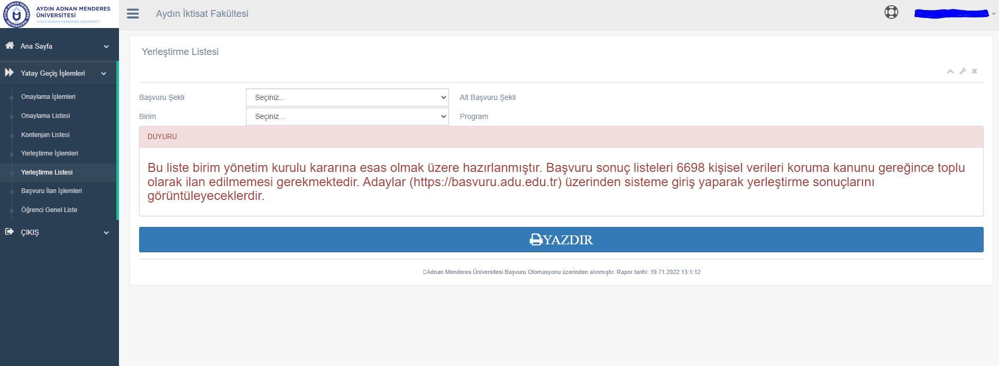This screenshot has height=366, width=999.
Task: Click the home icon beside Ana Sayfa
Action: 10,46
